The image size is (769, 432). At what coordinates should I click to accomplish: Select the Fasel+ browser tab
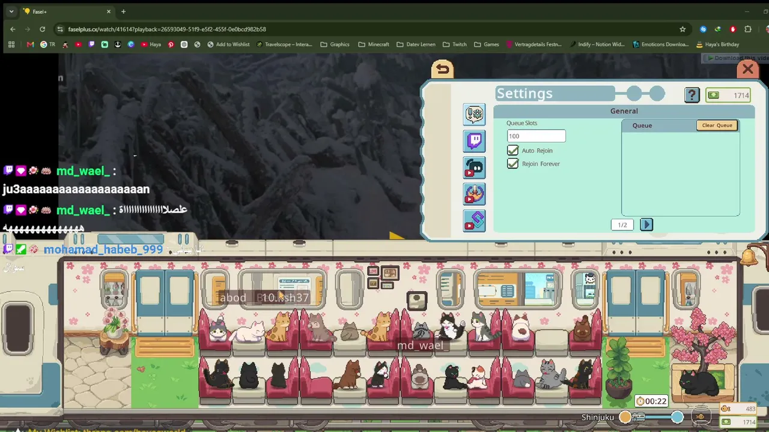[67, 11]
